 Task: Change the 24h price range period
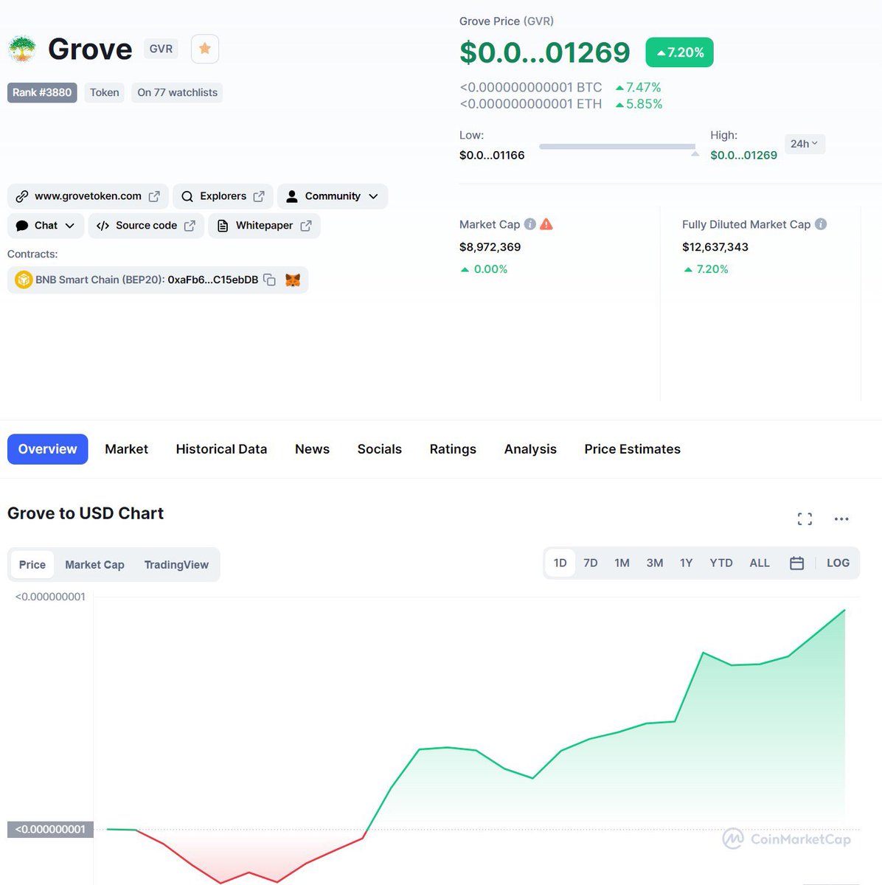tap(804, 143)
